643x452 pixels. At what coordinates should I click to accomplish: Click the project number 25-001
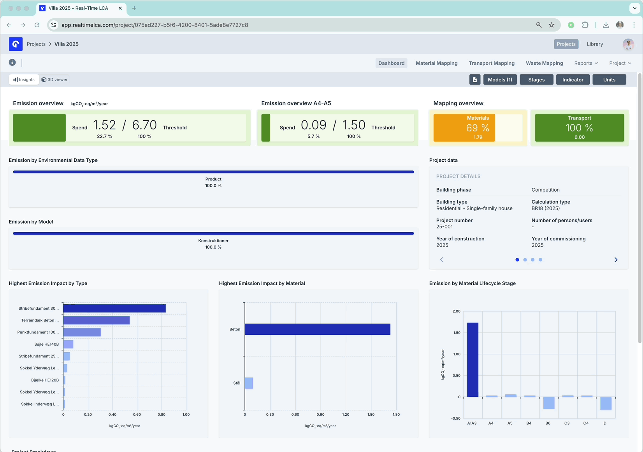(444, 227)
